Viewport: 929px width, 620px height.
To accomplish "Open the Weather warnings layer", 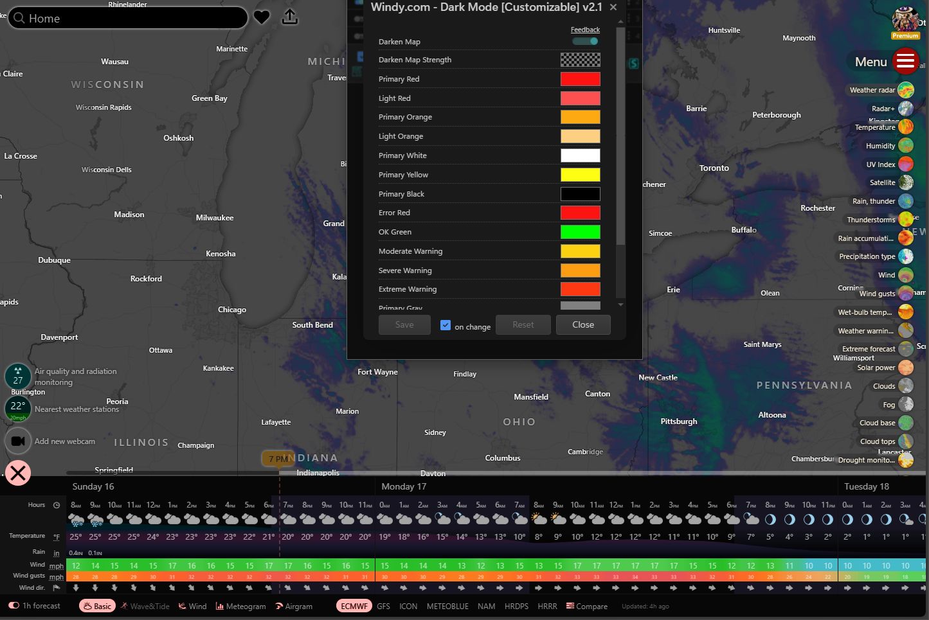I will 906,331.
